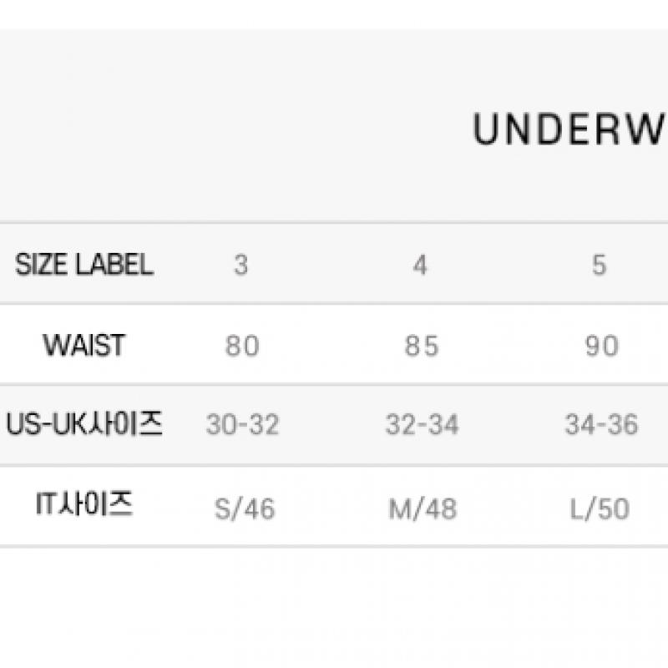Select the SIZE LABEL row header
Screen dimensions: 668x668
click(84, 265)
